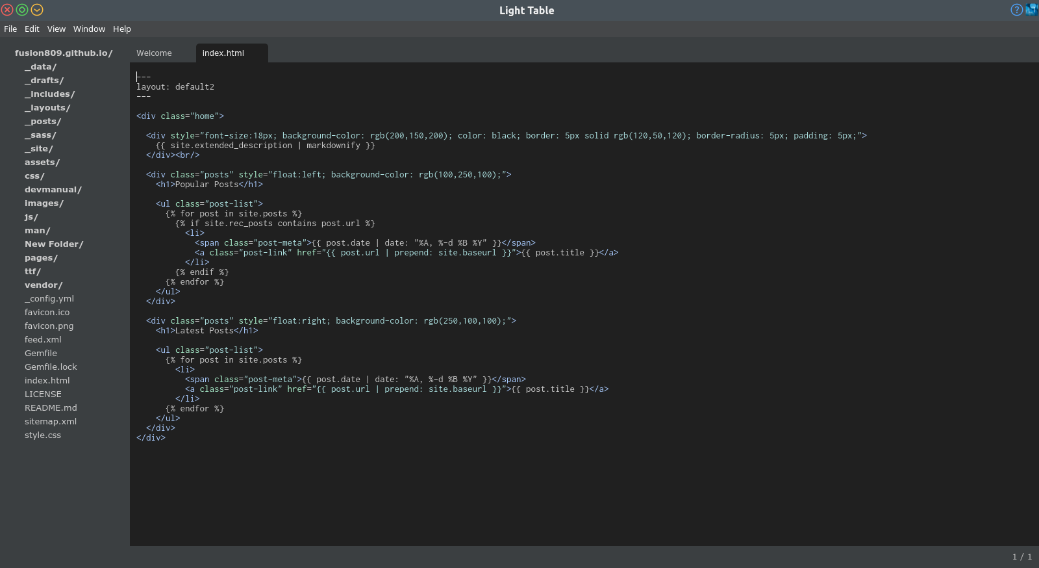Open Gemfile.lock file

(x=51, y=367)
